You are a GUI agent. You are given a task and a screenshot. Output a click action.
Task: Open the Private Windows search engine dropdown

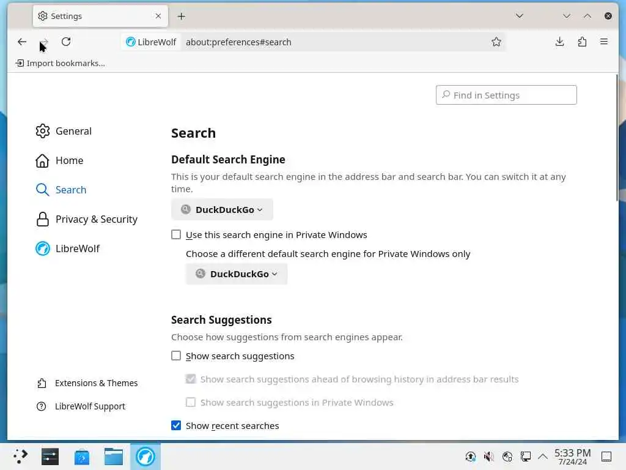click(x=237, y=274)
